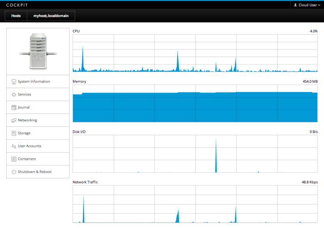Navigate to Networking
324x228 pixels.
(38, 120)
